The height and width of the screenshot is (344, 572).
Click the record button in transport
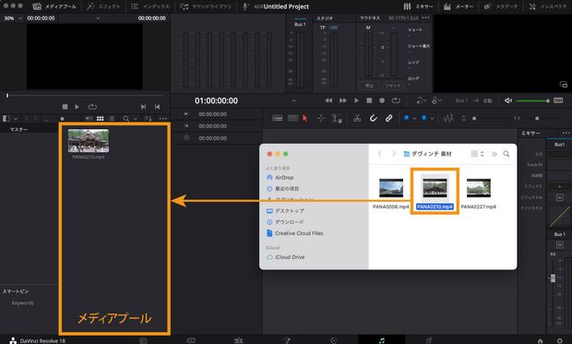tap(382, 101)
